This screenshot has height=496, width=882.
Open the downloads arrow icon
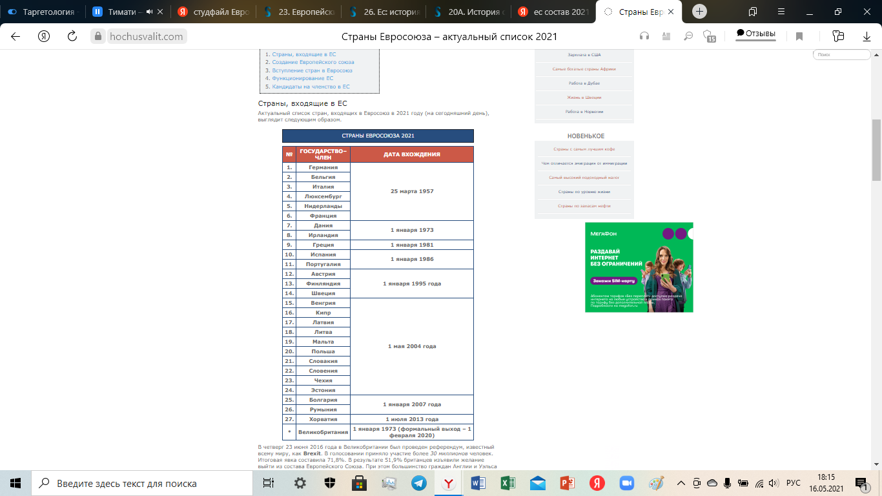click(x=867, y=36)
